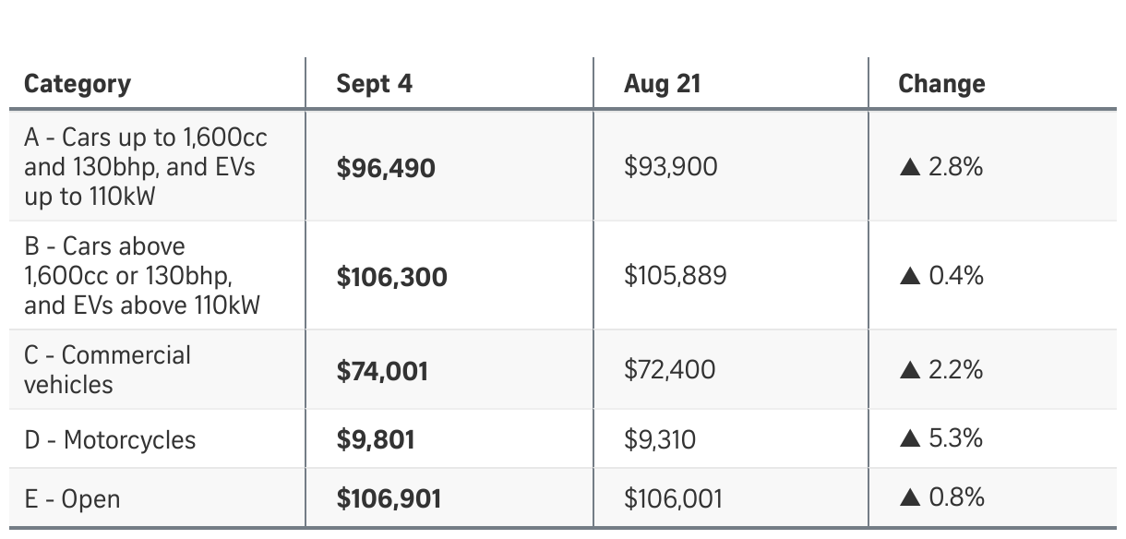Click the Category column header
This screenshot has width=1126, height=539.
click(78, 84)
